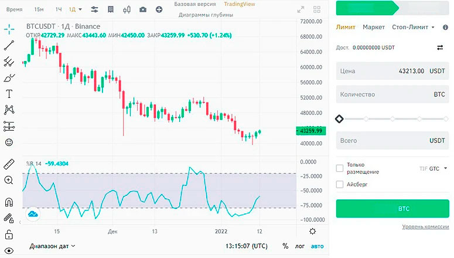Viewport: 454px width, 258px height.
Task: Expand the 'Диапазон дат' date range menu
Action: click(52, 246)
